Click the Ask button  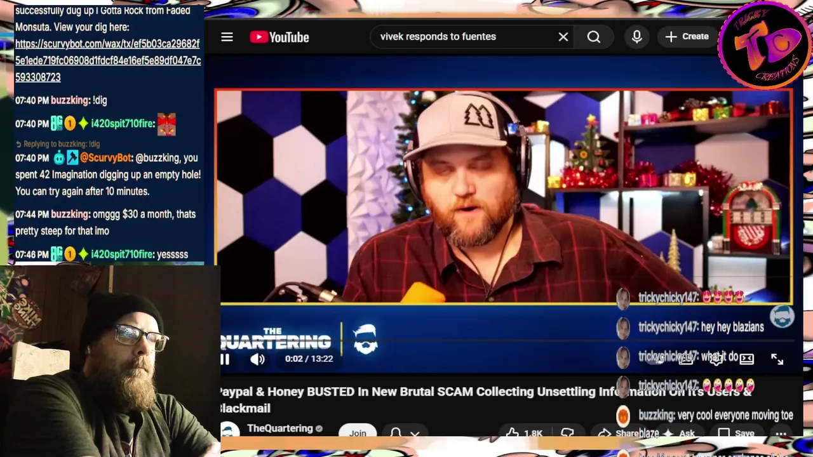click(680, 434)
